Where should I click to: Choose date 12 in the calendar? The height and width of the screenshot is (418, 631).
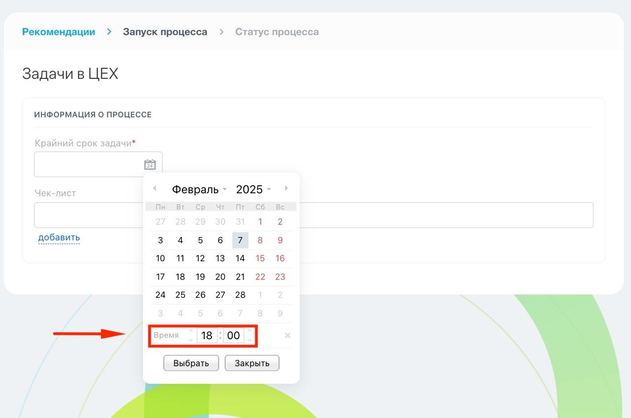[200, 258]
